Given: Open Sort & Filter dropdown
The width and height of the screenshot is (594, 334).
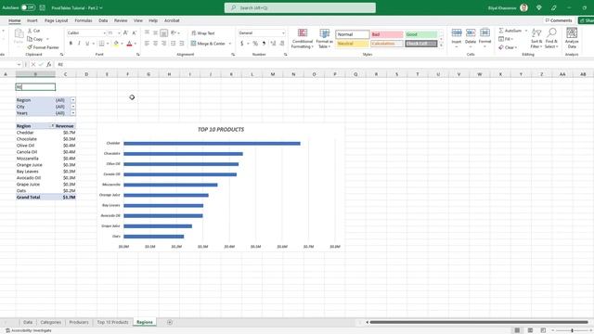Looking at the screenshot, I should click(x=536, y=38).
